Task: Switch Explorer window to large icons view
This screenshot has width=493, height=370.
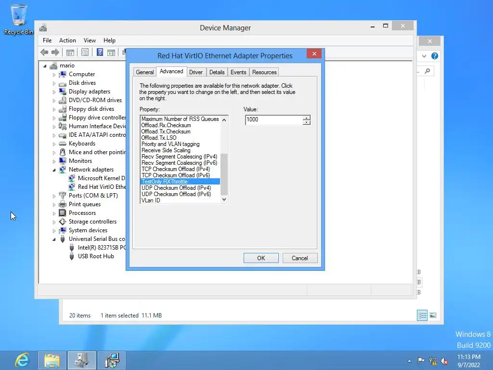Action: 433,315
